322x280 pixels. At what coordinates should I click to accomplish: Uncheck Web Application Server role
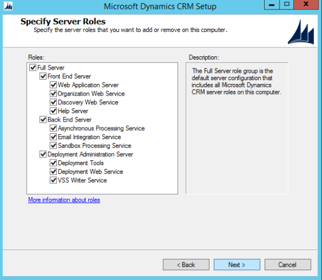(53, 84)
